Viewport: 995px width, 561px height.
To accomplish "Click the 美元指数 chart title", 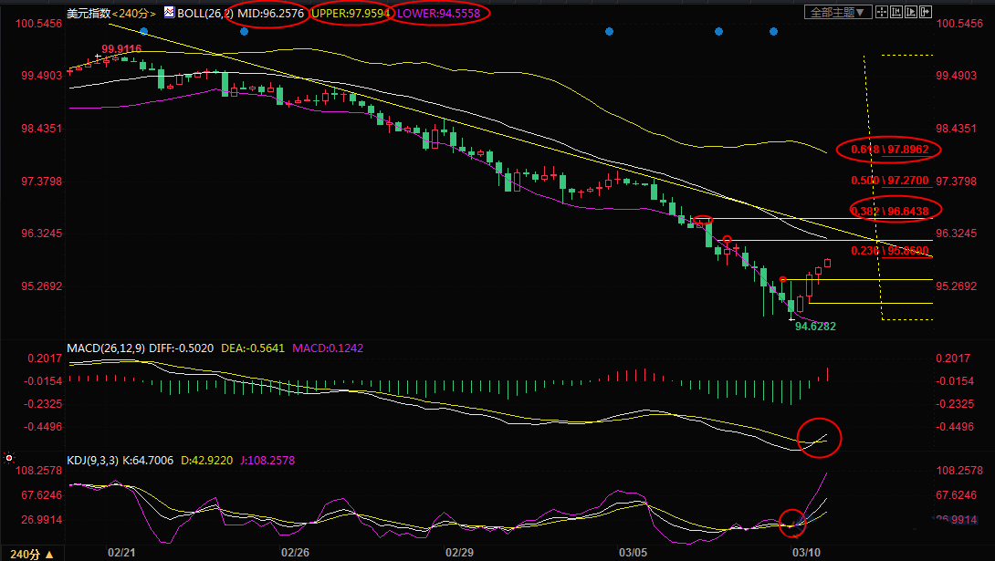I will click(x=89, y=14).
